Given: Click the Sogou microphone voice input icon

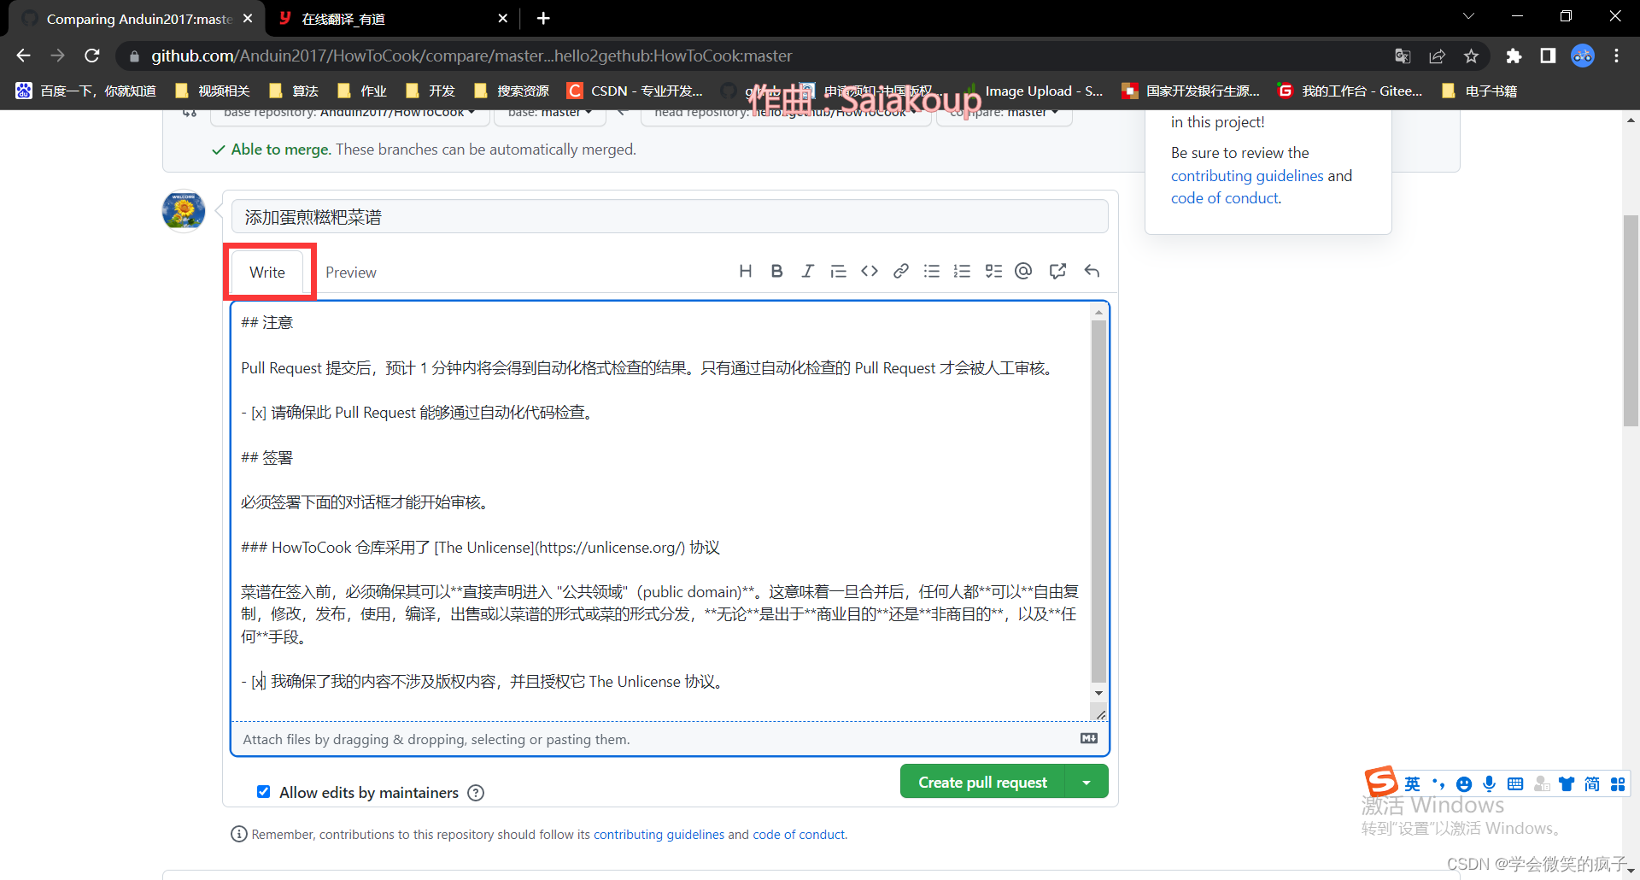Looking at the screenshot, I should (1490, 783).
